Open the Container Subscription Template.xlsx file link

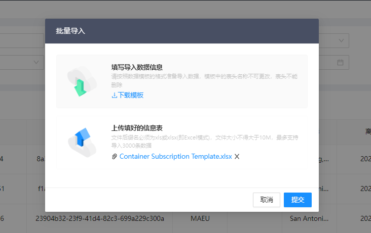pos(175,156)
